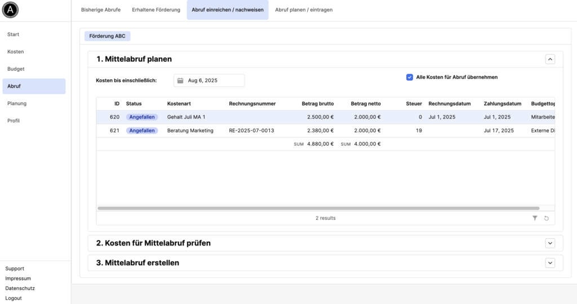Open the 'Erhaltene Förderung' tab
Viewport: 577px width, 304px height.
click(x=156, y=10)
